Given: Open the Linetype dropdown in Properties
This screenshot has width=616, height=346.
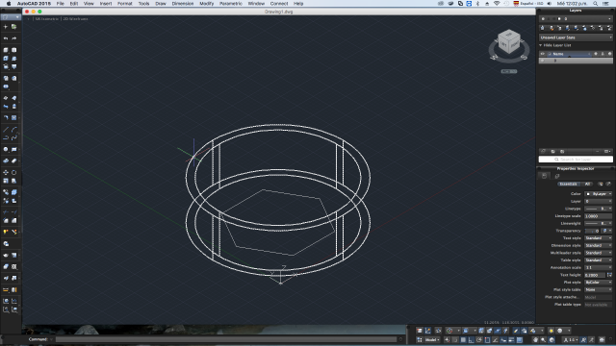Looking at the screenshot, I should (x=599, y=209).
